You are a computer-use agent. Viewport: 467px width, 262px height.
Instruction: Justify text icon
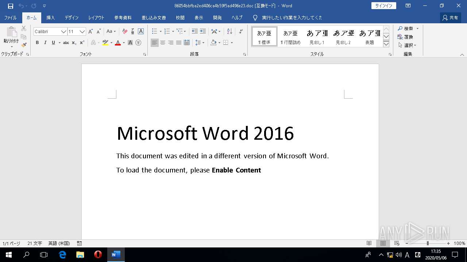(x=179, y=43)
